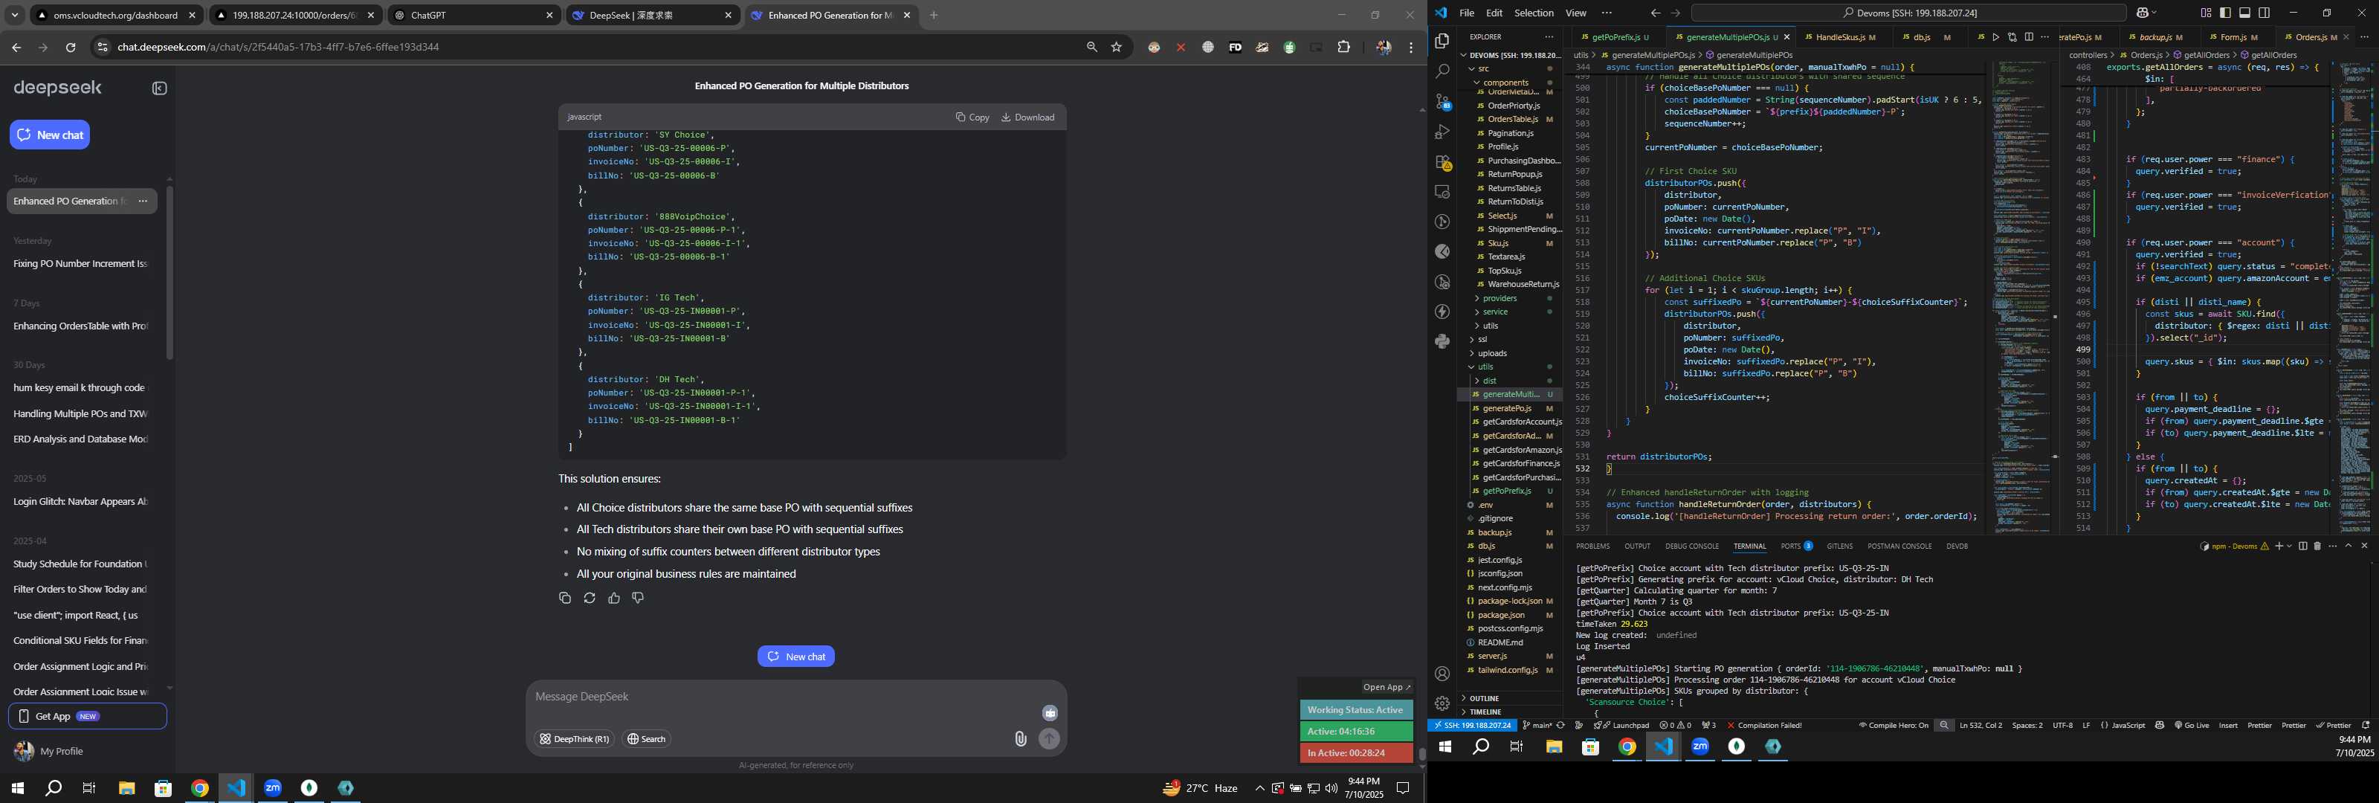Click Get App button in DeepSeek sidebar
Image resolution: width=2379 pixels, height=803 pixels.
tap(88, 716)
